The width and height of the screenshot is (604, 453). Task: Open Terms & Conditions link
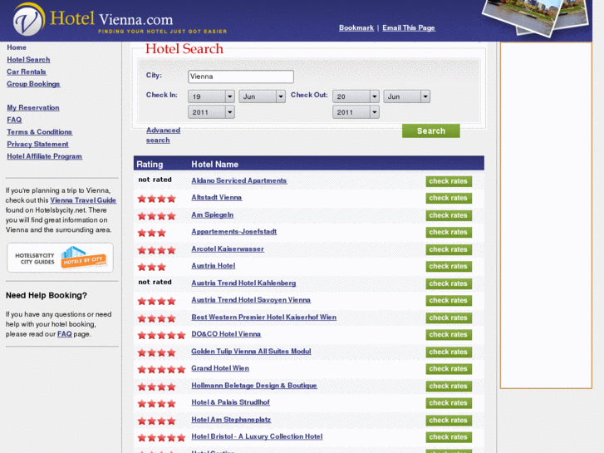39,132
